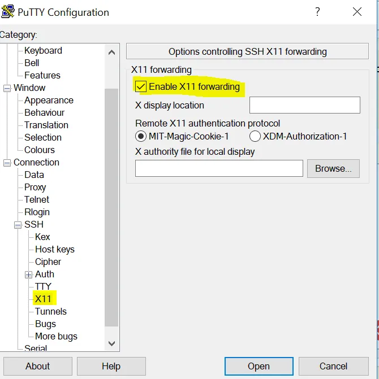Toggle Enable X11 forwarding checkbox
Image resolution: width=379 pixels, height=379 pixels.
pos(141,86)
